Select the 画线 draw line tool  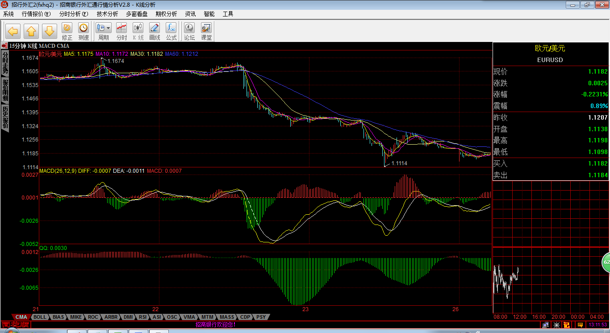click(155, 32)
